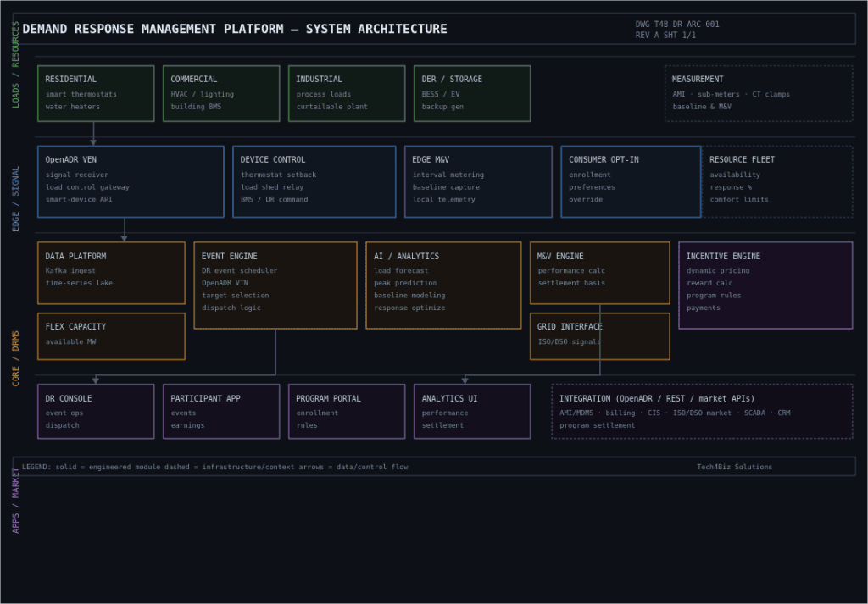Select the ANALYTICS UI block

[472, 412]
